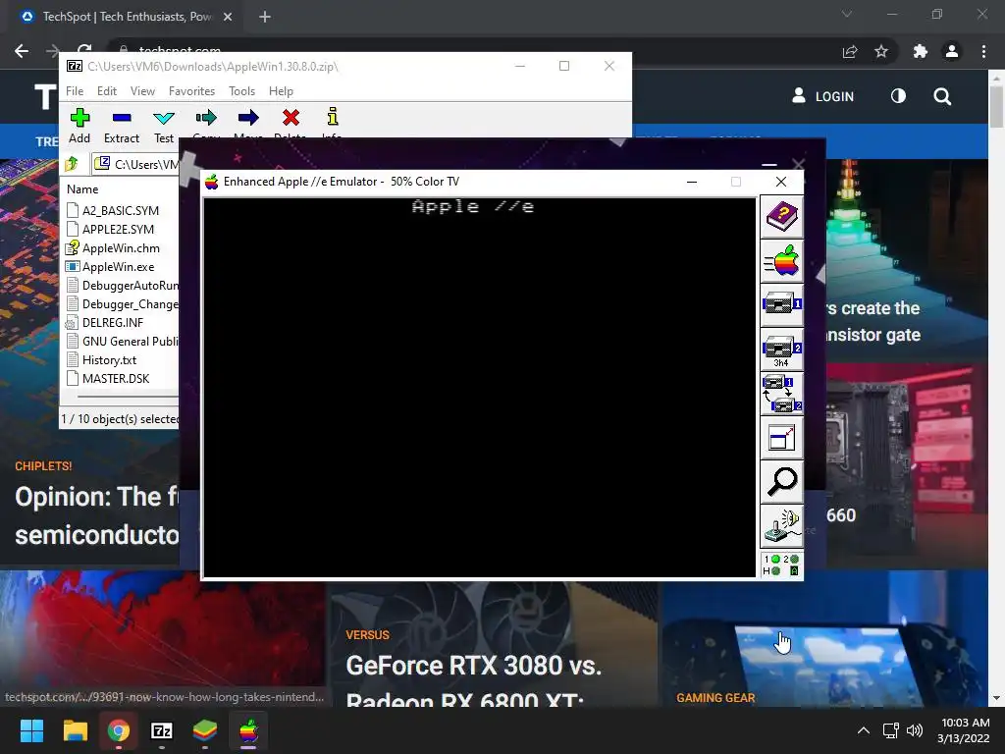Image resolution: width=1005 pixels, height=754 pixels.
Task: Close the TechSpot tab
Action: [228, 17]
